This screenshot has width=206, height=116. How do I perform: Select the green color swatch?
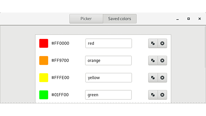pyautogui.click(x=44, y=95)
